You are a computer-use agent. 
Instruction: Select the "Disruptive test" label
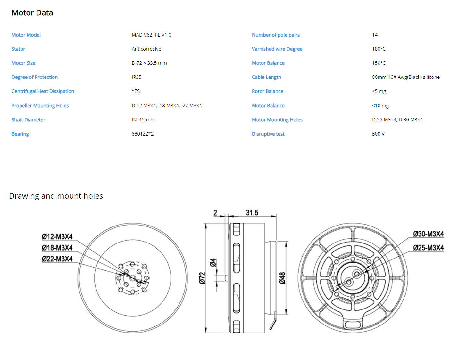[x=268, y=134]
